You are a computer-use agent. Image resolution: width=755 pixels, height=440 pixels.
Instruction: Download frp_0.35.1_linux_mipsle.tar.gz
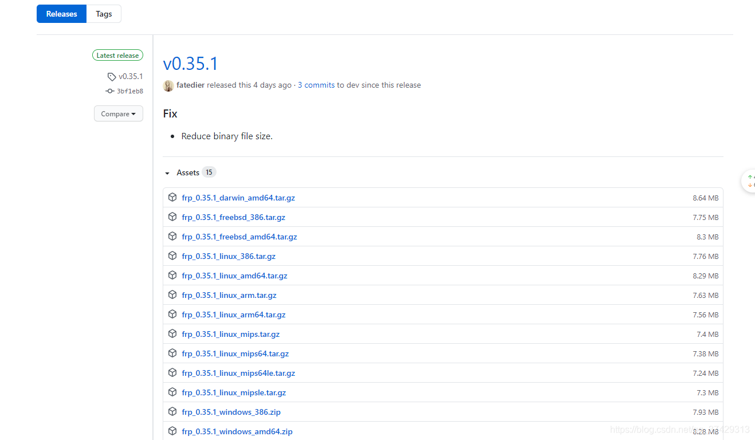pyautogui.click(x=234, y=392)
